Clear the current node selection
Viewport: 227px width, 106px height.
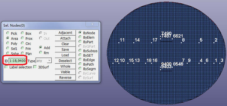point(65,44)
